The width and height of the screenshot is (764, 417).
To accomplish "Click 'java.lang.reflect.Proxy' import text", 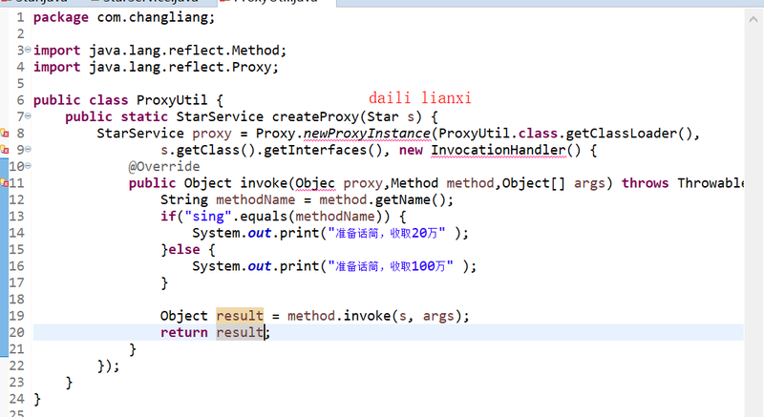I will [180, 67].
